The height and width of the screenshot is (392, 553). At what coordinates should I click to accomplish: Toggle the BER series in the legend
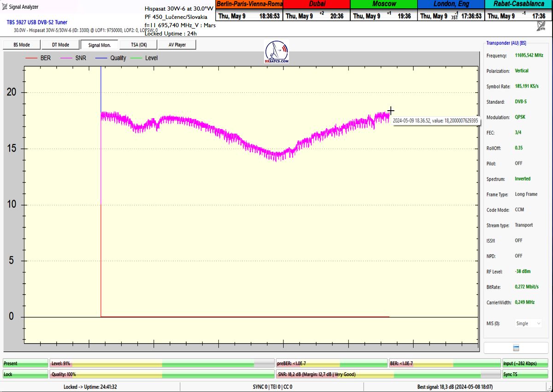pyautogui.click(x=38, y=58)
